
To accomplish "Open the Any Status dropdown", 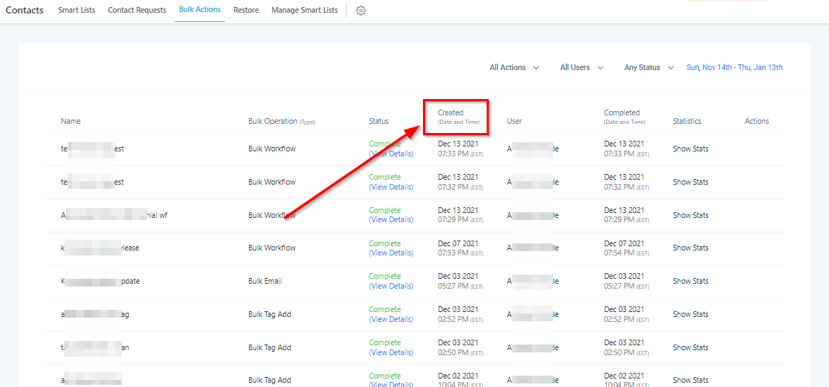I will [649, 68].
